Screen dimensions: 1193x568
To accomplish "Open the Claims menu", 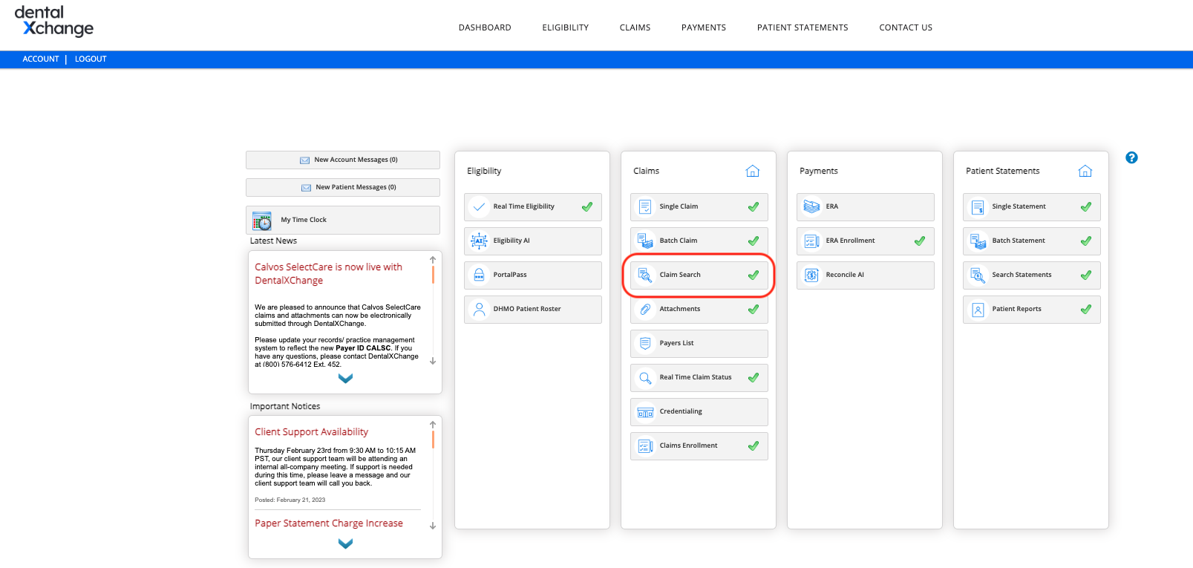I will pyautogui.click(x=635, y=27).
